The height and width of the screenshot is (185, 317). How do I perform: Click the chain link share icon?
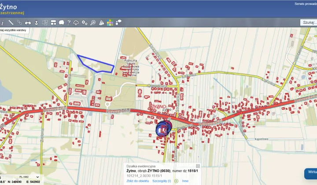19,22
